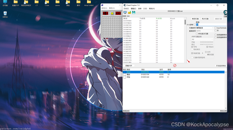Click the Minesweeper window title icon
Viewport: 233px width, 130px height.
point(102,5)
